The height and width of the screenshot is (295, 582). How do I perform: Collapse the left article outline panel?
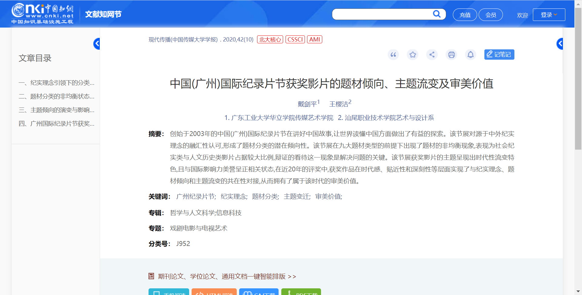click(x=97, y=44)
